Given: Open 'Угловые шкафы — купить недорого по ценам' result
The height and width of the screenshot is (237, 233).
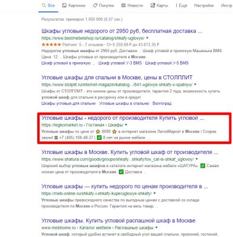Looking at the screenshot, I should click(125, 187).
